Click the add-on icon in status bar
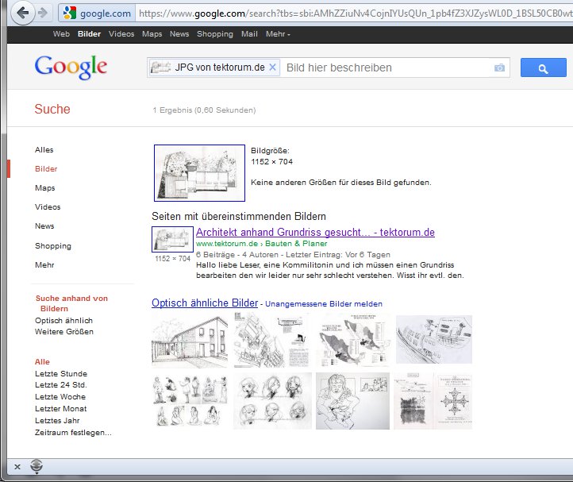 tap(37, 466)
